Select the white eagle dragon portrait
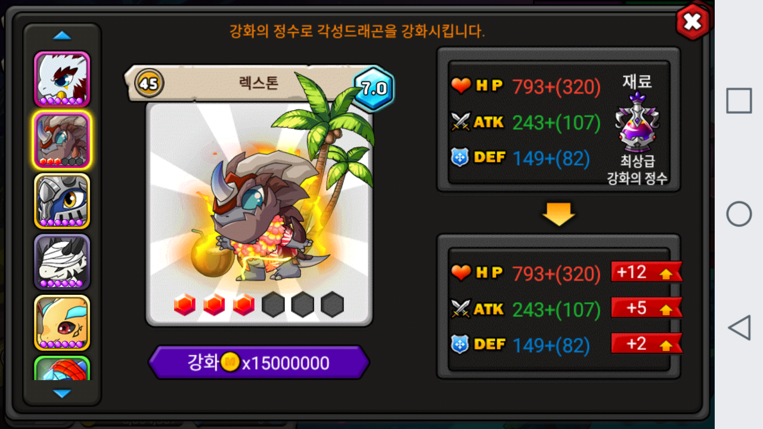The height and width of the screenshot is (429, 763). coord(62,79)
